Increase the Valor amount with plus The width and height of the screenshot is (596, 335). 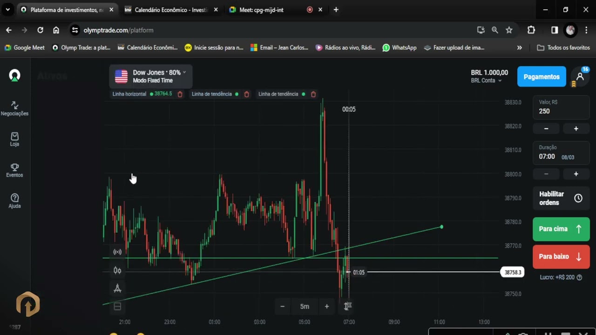(576, 129)
